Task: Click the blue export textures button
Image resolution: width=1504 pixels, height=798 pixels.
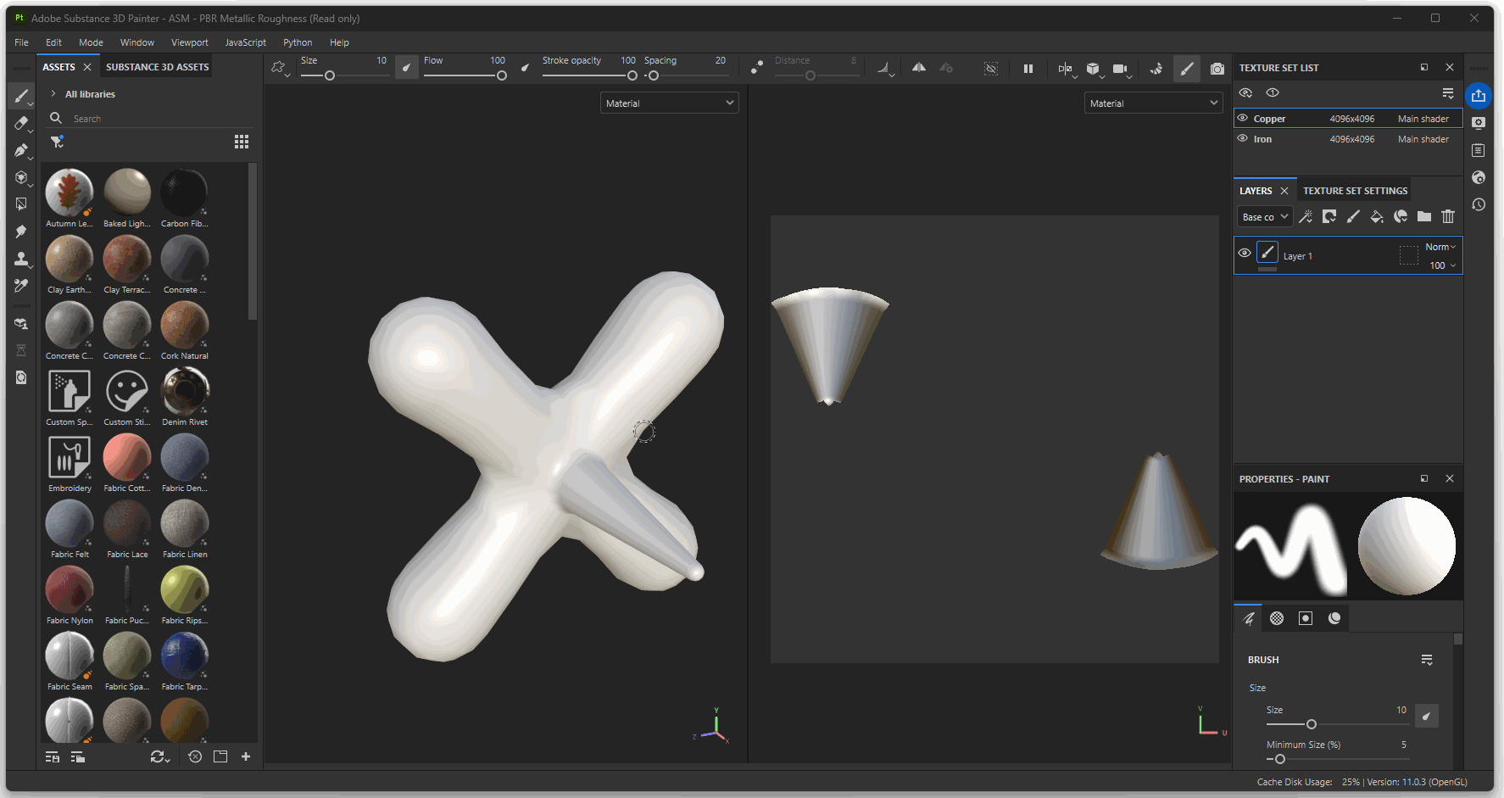Action: point(1479,96)
